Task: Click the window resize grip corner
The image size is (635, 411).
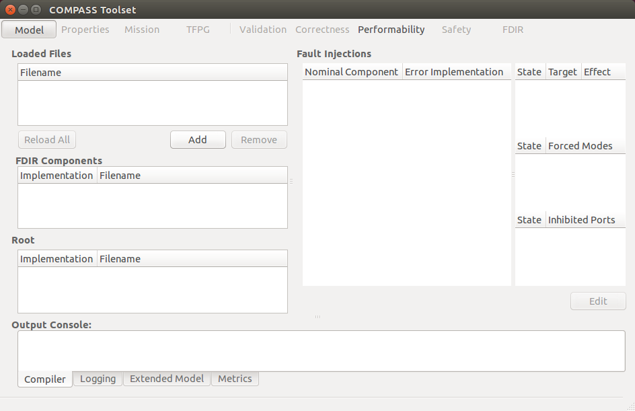Action: (631, 407)
